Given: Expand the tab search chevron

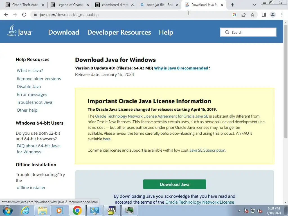Looking at the screenshot, I should (254, 5).
